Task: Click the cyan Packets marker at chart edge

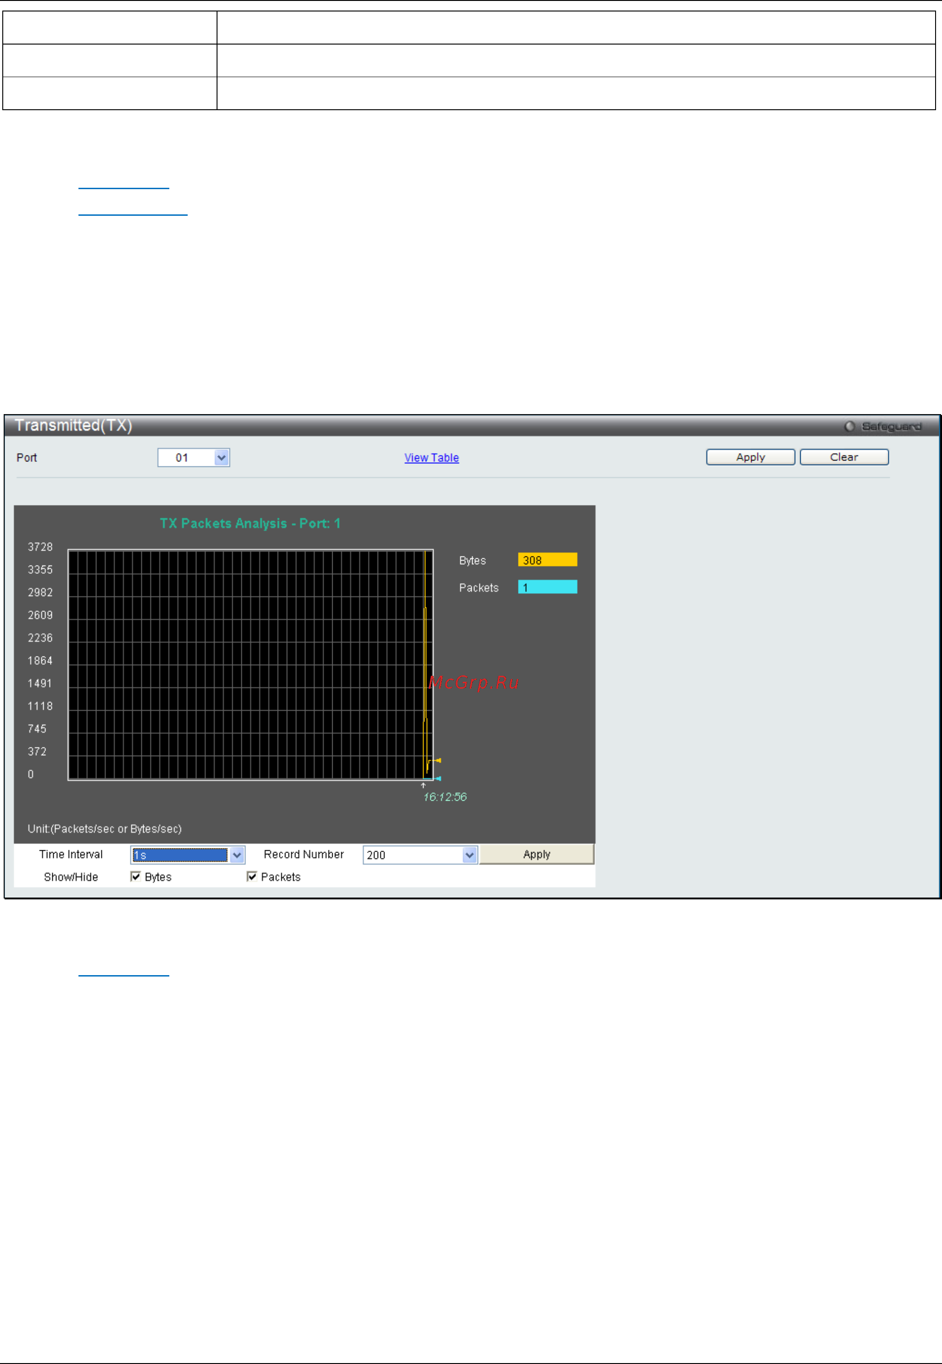Action: click(x=437, y=779)
